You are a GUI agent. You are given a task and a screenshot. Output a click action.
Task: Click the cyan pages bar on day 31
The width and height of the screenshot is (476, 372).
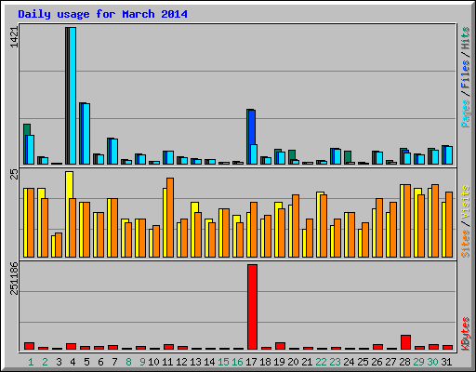tap(449, 155)
